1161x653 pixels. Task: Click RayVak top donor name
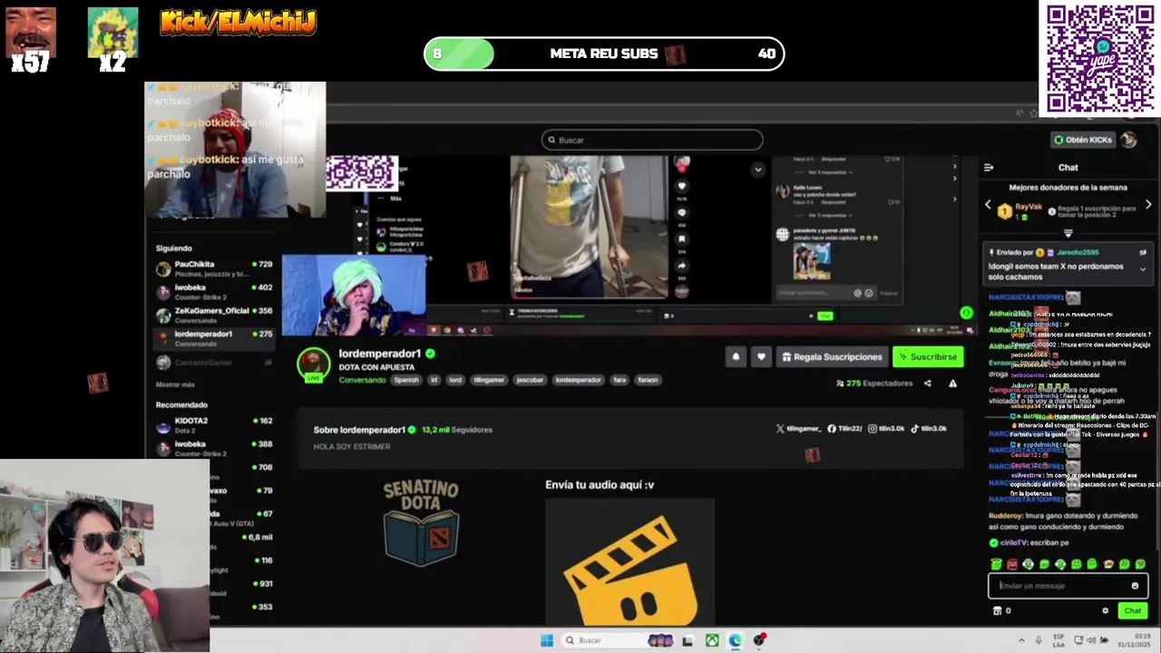tap(1029, 207)
